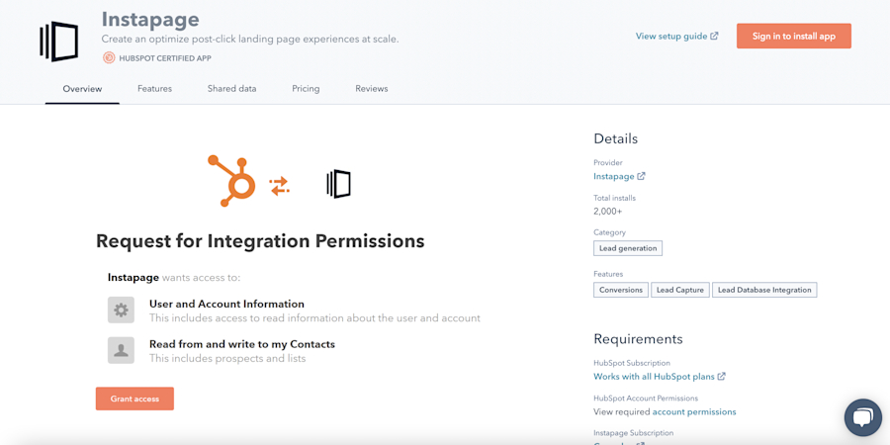Image resolution: width=890 pixels, height=445 pixels.
Task: Click the 'Instapage wants access to:' line
Action: click(x=174, y=278)
